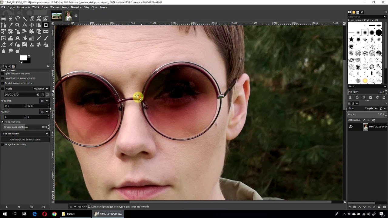Viewport: 388px width, 218px height.
Task: Select the Text tool
Action: pos(18,38)
